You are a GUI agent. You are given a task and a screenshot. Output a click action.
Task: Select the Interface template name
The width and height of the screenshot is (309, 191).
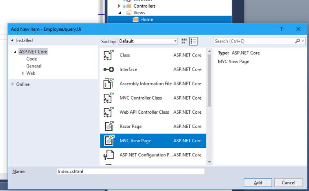pos(128,69)
